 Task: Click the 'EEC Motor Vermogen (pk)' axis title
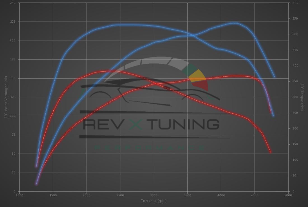point(6,97)
